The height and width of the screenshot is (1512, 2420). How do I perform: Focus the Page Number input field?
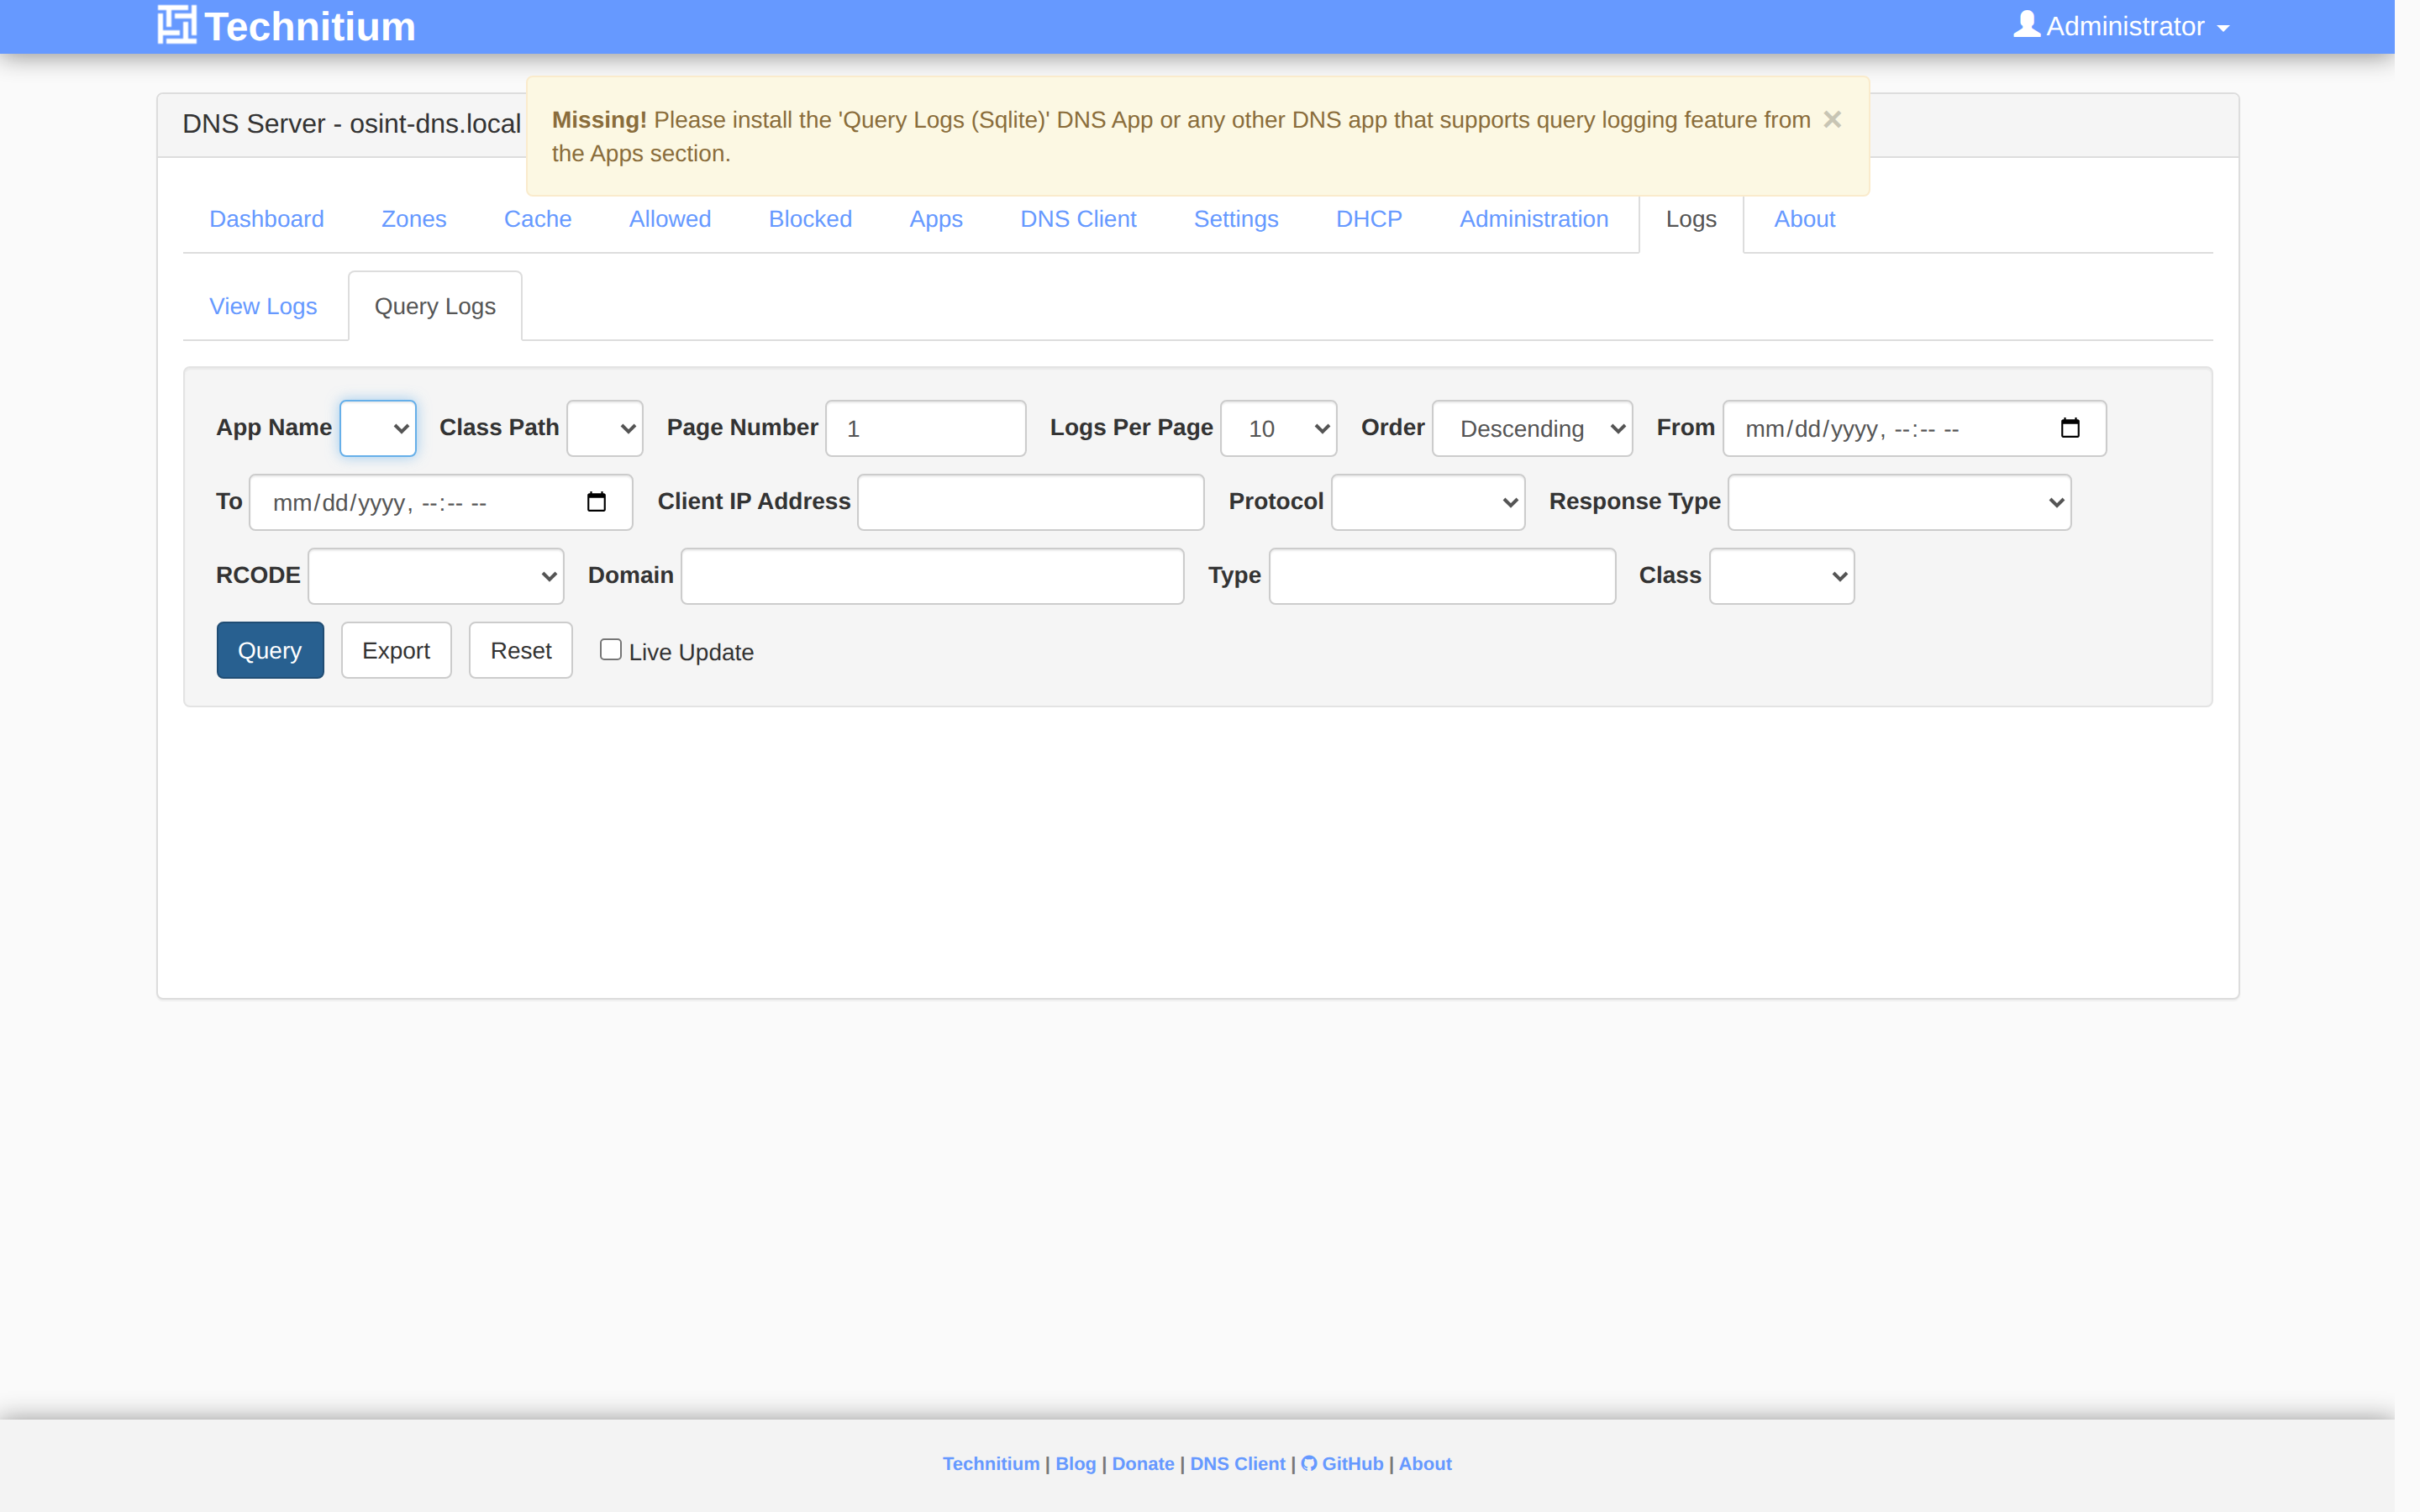pos(926,428)
